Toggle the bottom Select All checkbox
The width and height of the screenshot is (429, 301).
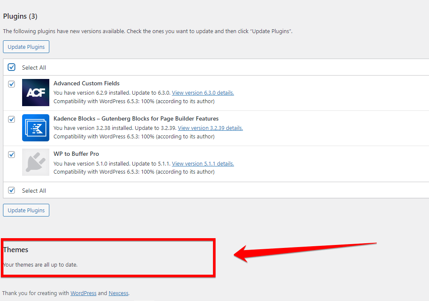coord(12,190)
